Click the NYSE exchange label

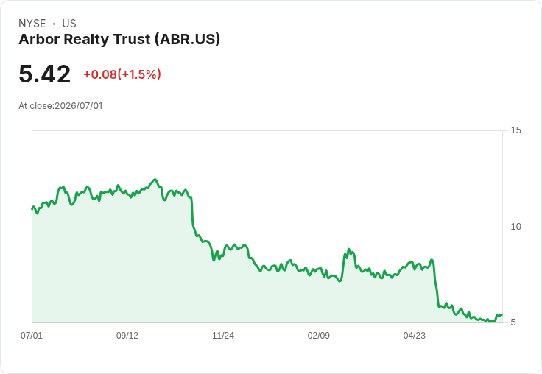tap(32, 24)
